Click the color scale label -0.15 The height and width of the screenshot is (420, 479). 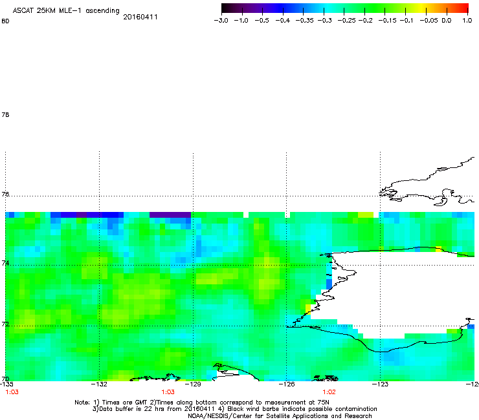pyautogui.click(x=387, y=21)
